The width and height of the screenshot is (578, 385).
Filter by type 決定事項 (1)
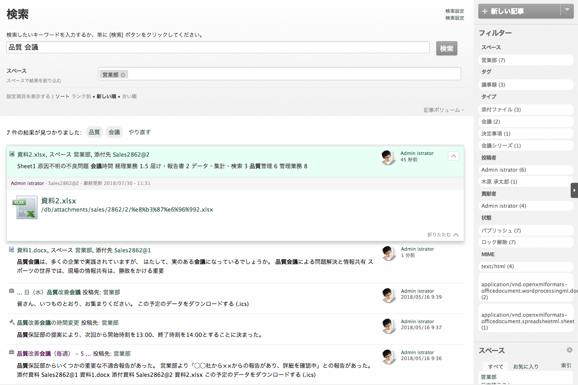pos(526,133)
